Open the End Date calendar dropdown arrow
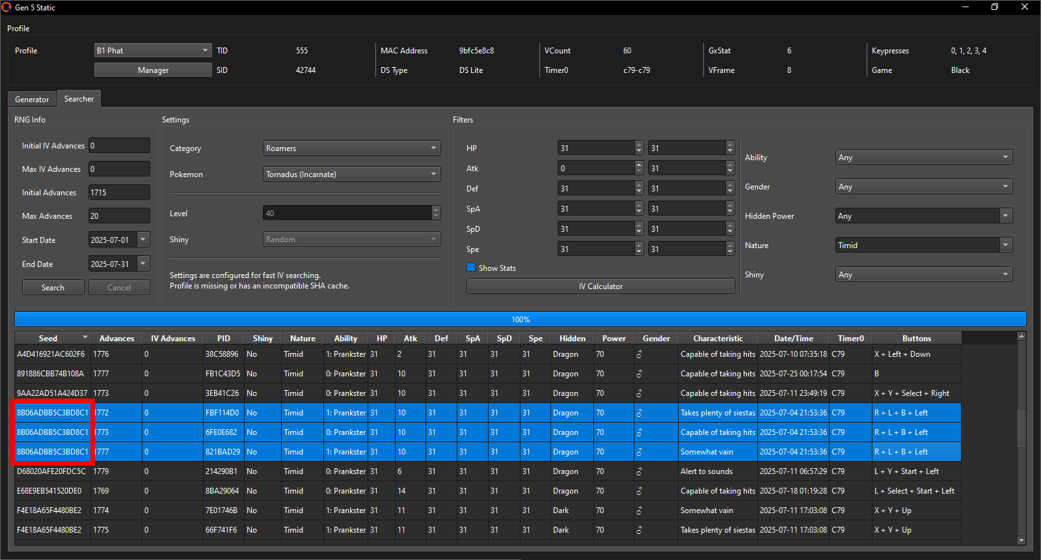Screen dimensions: 1041x560 [x=143, y=264]
